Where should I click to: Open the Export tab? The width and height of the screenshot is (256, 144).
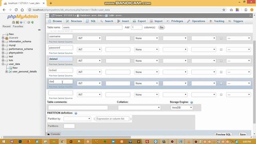[139, 21]
